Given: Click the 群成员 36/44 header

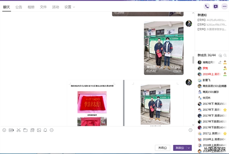Looking at the screenshot, I should [x=206, y=55].
